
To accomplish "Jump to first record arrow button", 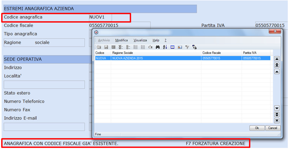I will click(x=277, y=59).
